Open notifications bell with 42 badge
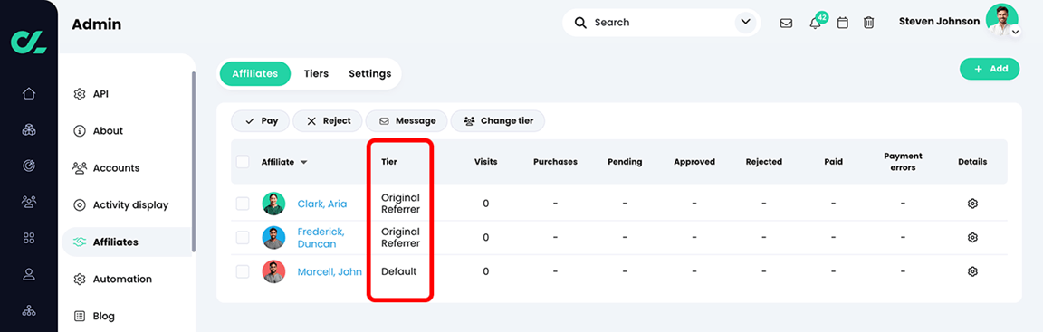The width and height of the screenshot is (1043, 332). pyautogui.click(x=816, y=23)
